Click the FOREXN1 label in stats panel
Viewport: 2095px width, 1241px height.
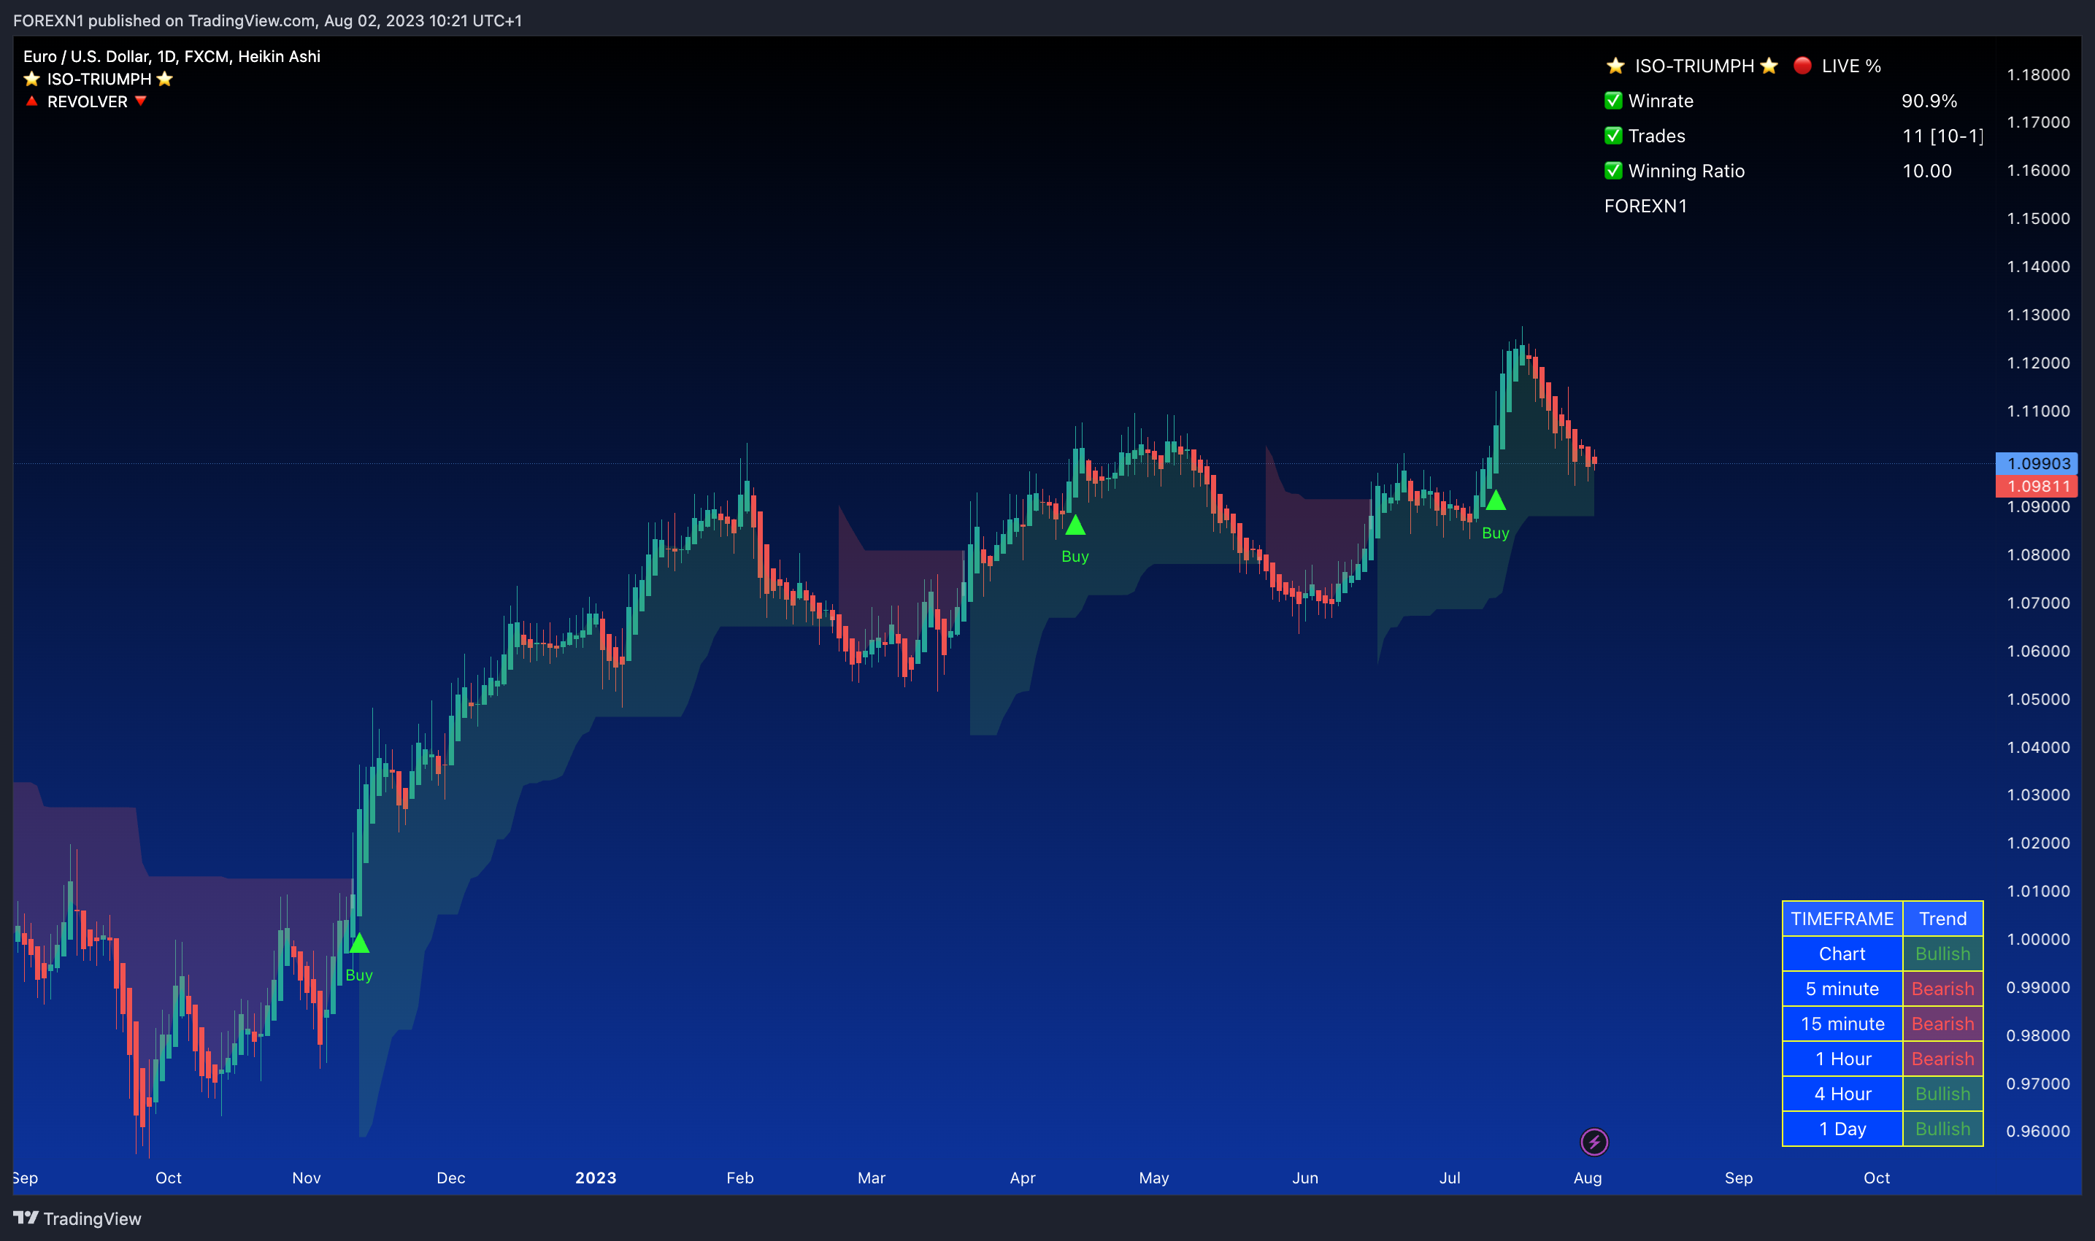[x=1646, y=206]
